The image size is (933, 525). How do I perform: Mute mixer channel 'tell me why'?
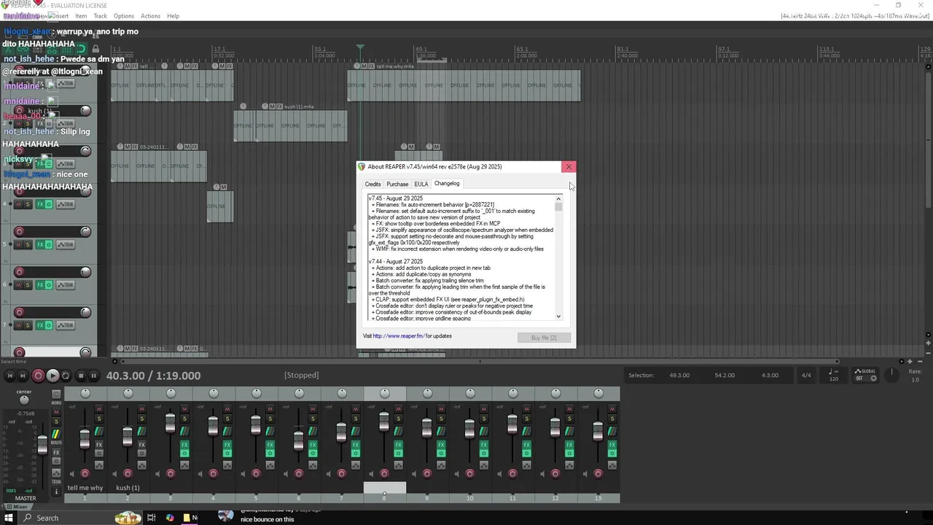tap(99, 409)
